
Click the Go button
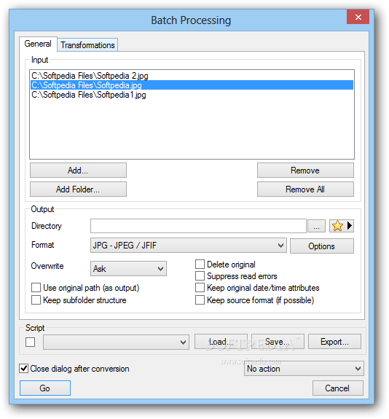pos(45,388)
